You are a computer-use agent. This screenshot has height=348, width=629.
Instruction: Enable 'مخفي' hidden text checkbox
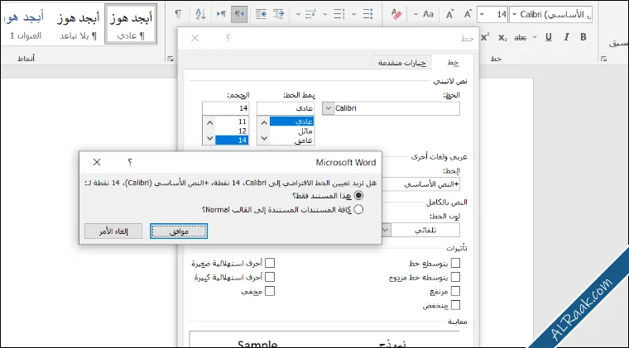coord(270,291)
